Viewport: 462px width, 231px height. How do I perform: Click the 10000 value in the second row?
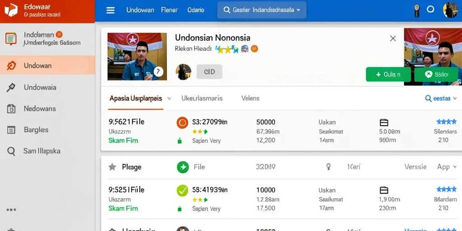pyautogui.click(x=266, y=190)
